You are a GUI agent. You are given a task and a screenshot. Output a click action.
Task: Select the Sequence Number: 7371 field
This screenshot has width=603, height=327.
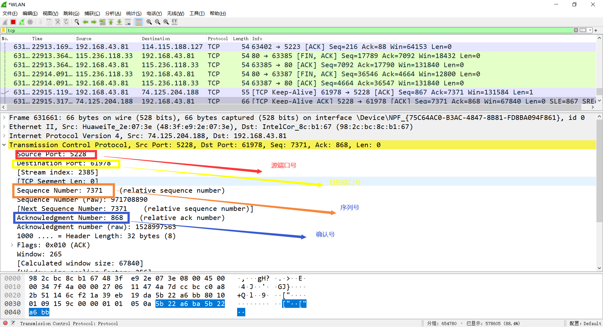(60, 190)
